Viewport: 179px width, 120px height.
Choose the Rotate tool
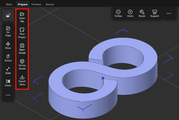click(8, 58)
